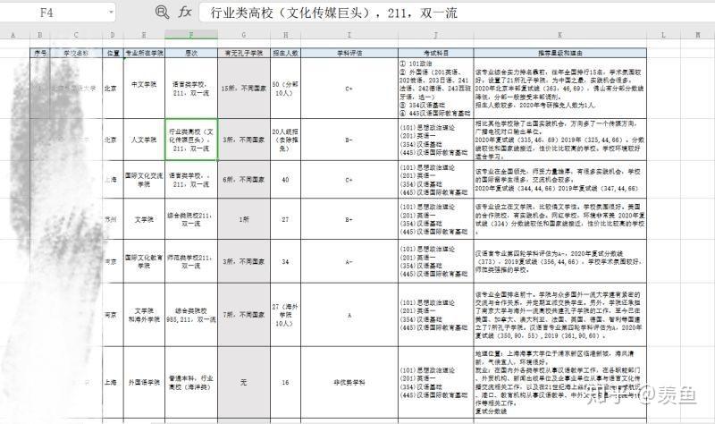Click the 位置 header cell

tap(114, 53)
